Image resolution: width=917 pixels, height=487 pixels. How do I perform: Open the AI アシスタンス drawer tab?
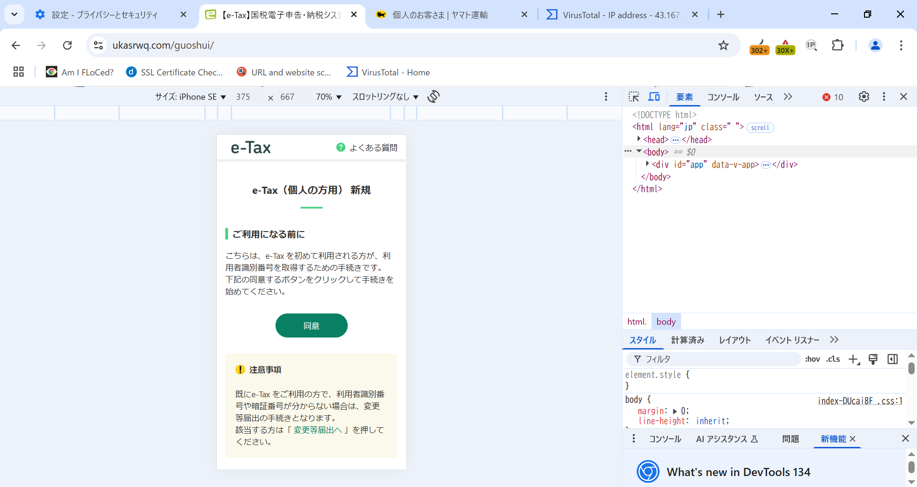(x=727, y=439)
